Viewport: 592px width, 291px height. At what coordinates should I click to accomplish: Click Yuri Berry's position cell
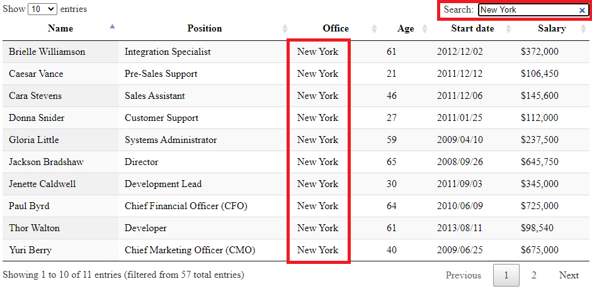click(190, 250)
